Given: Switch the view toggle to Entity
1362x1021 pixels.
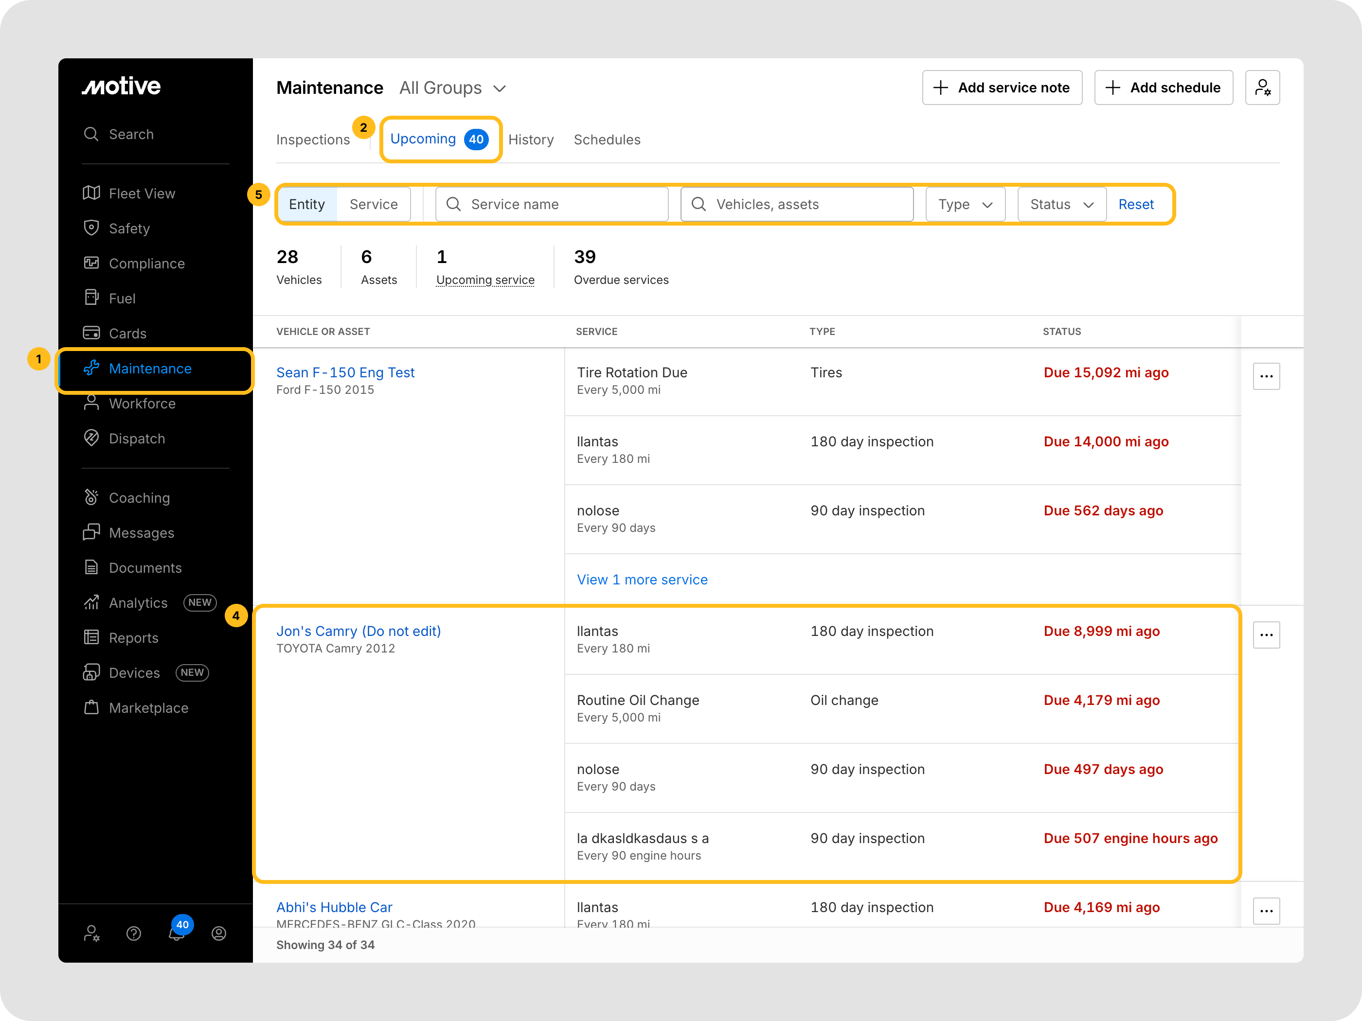Looking at the screenshot, I should (x=306, y=204).
